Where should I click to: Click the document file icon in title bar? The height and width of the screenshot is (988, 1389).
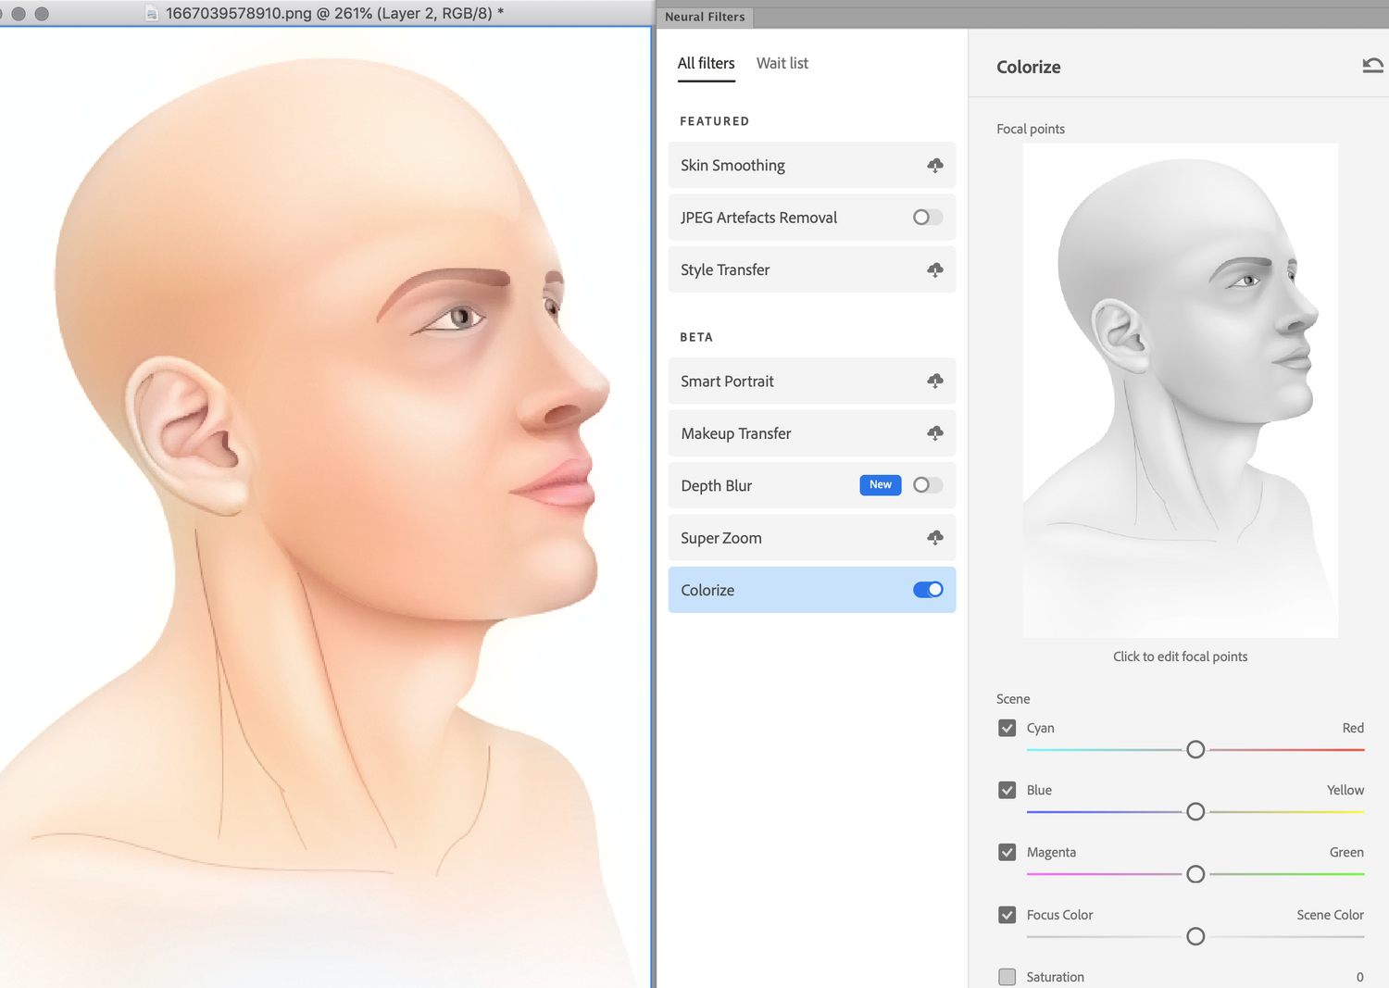click(152, 14)
